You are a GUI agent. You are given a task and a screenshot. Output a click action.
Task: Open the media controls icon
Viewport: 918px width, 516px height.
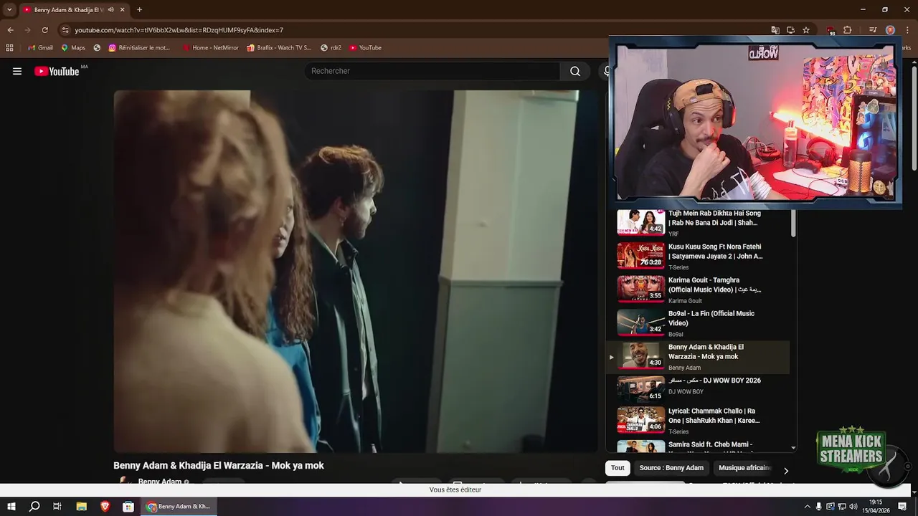pos(873,30)
